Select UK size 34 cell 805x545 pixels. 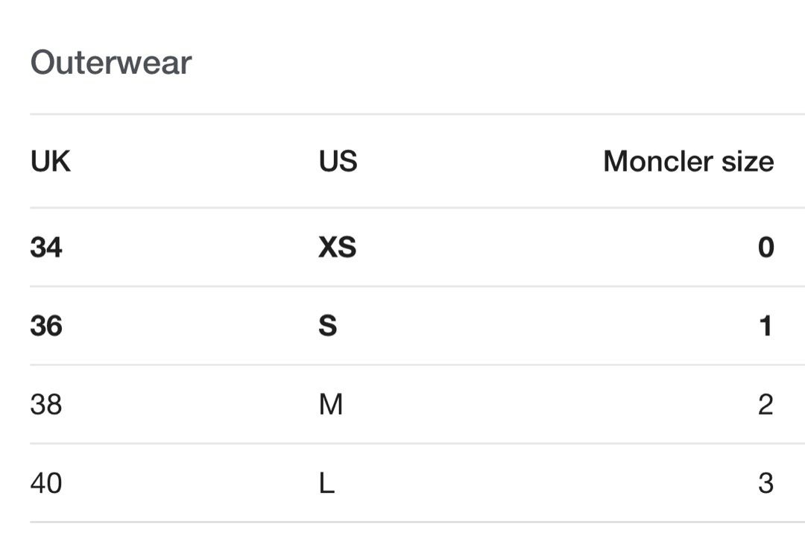coord(46,247)
